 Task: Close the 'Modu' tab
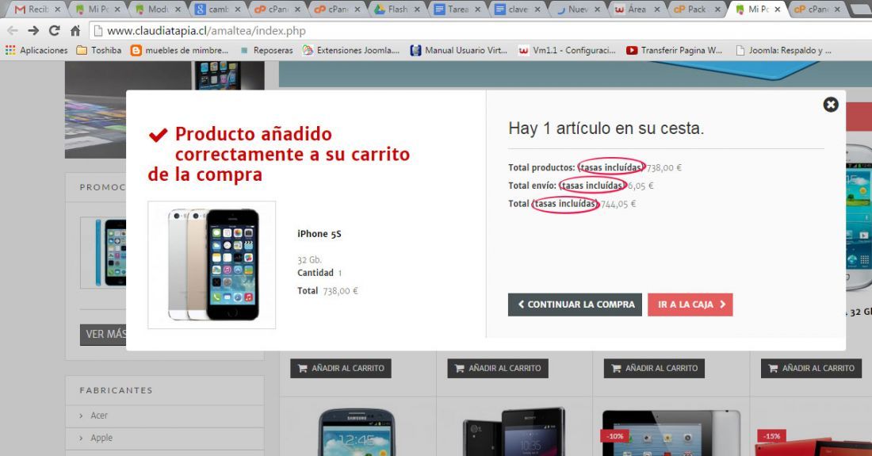178,10
